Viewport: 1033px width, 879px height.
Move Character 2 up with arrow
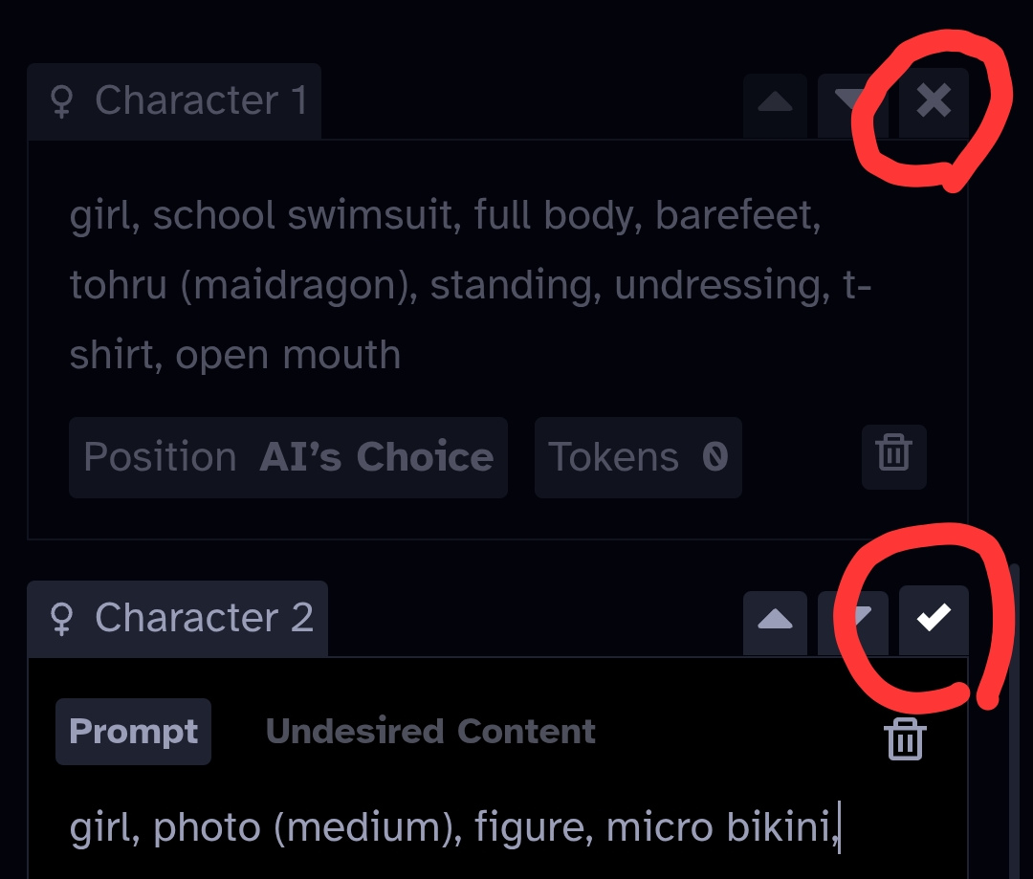pyautogui.click(x=775, y=620)
